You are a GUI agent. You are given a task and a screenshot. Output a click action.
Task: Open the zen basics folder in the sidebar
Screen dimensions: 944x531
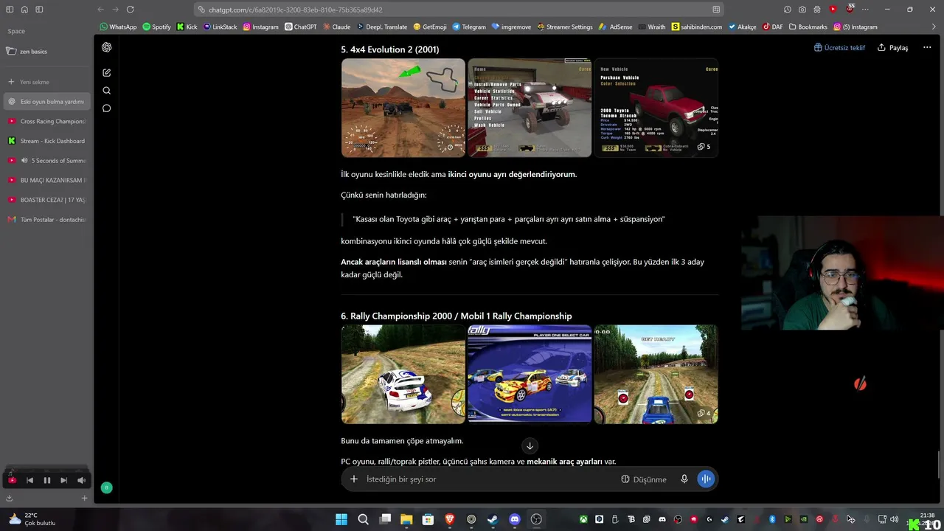point(27,52)
